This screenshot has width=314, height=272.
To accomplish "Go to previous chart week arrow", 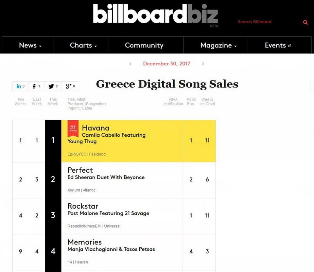I will 131,64.
